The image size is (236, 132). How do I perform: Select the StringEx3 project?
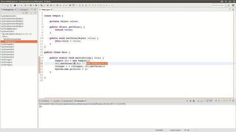tap(8, 65)
